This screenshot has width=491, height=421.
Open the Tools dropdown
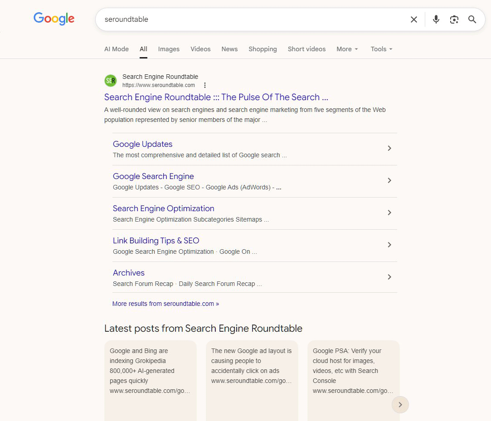point(381,49)
